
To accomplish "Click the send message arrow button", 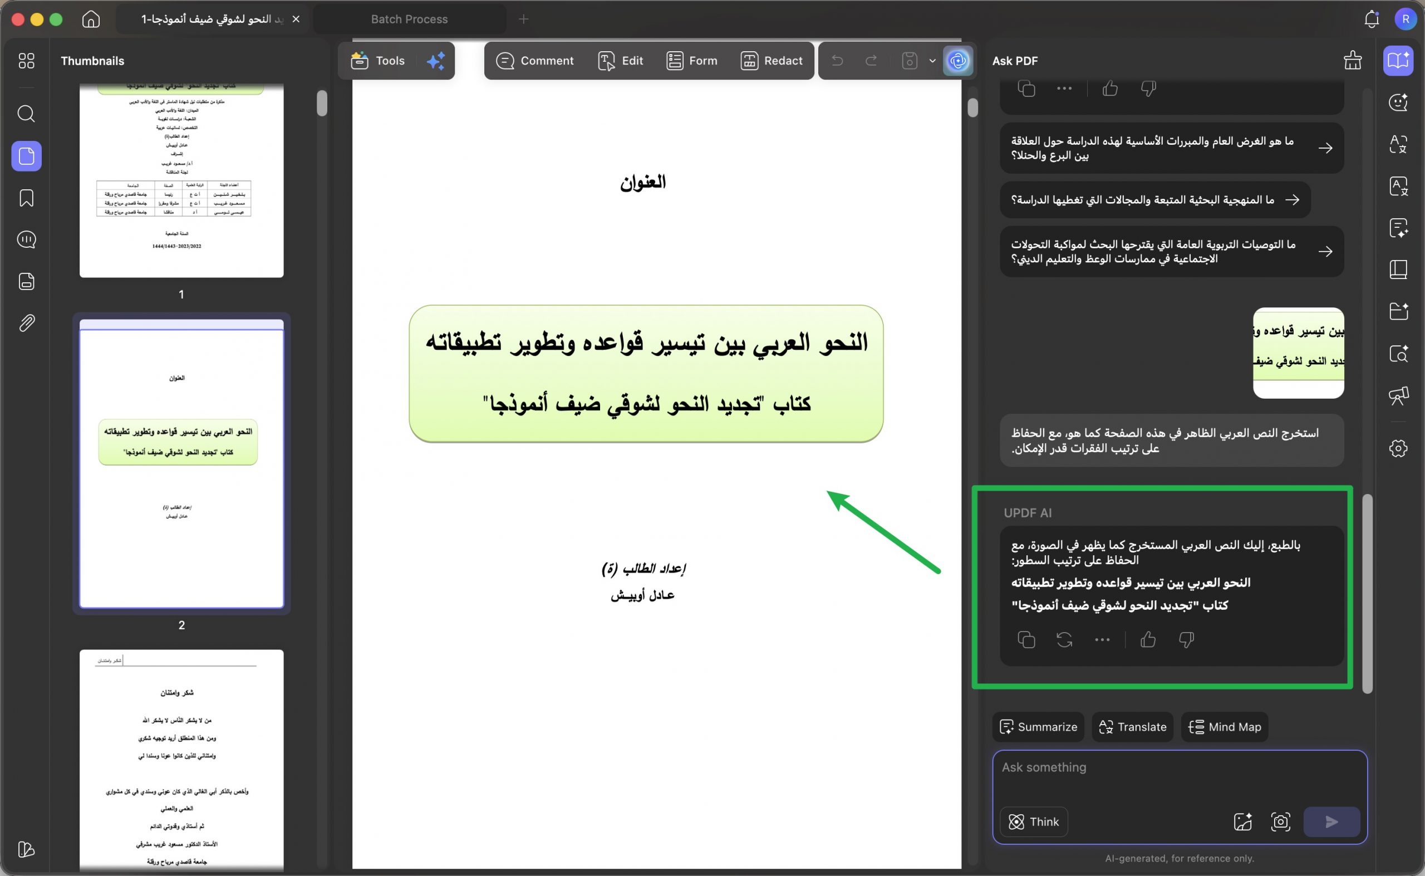I will tap(1331, 821).
